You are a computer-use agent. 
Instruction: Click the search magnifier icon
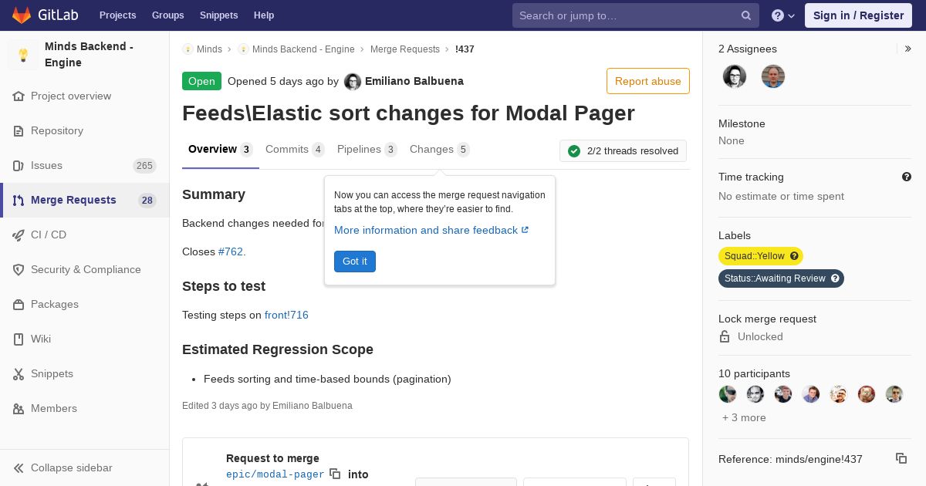(x=746, y=15)
